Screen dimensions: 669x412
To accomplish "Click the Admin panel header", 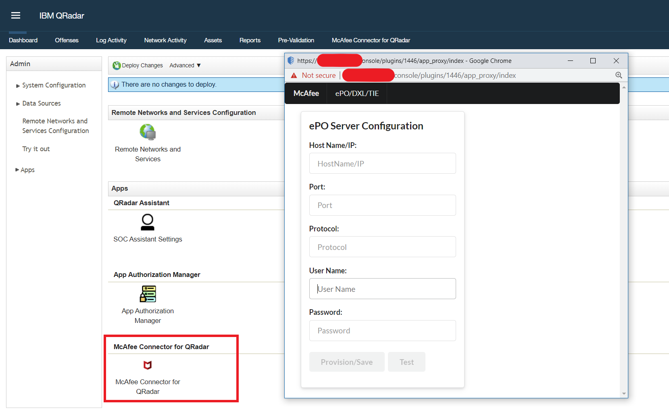I will click(x=54, y=64).
